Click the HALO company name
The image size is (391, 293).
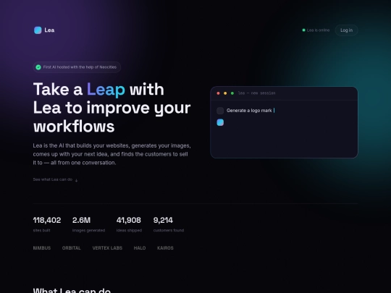click(x=140, y=248)
